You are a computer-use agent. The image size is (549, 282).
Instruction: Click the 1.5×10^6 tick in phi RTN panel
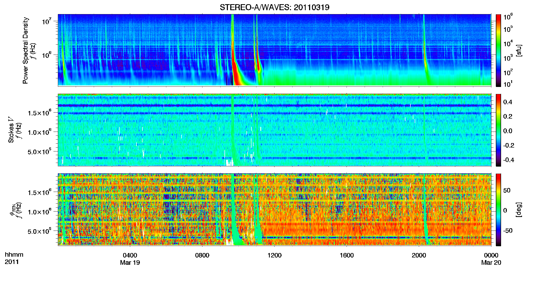click(39, 192)
